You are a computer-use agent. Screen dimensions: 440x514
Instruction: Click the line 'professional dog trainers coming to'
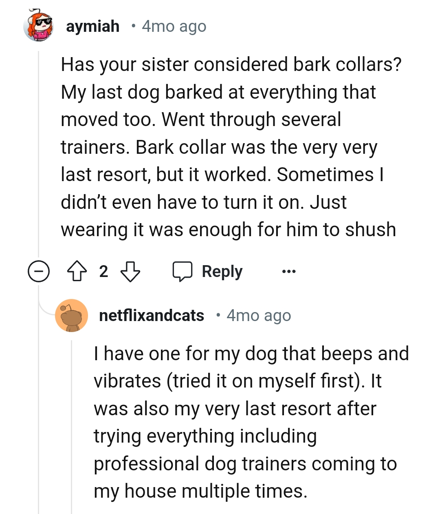pyautogui.click(x=245, y=464)
